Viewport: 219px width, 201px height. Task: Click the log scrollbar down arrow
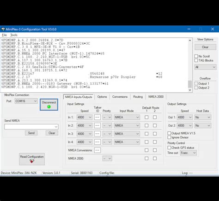pos(190,90)
